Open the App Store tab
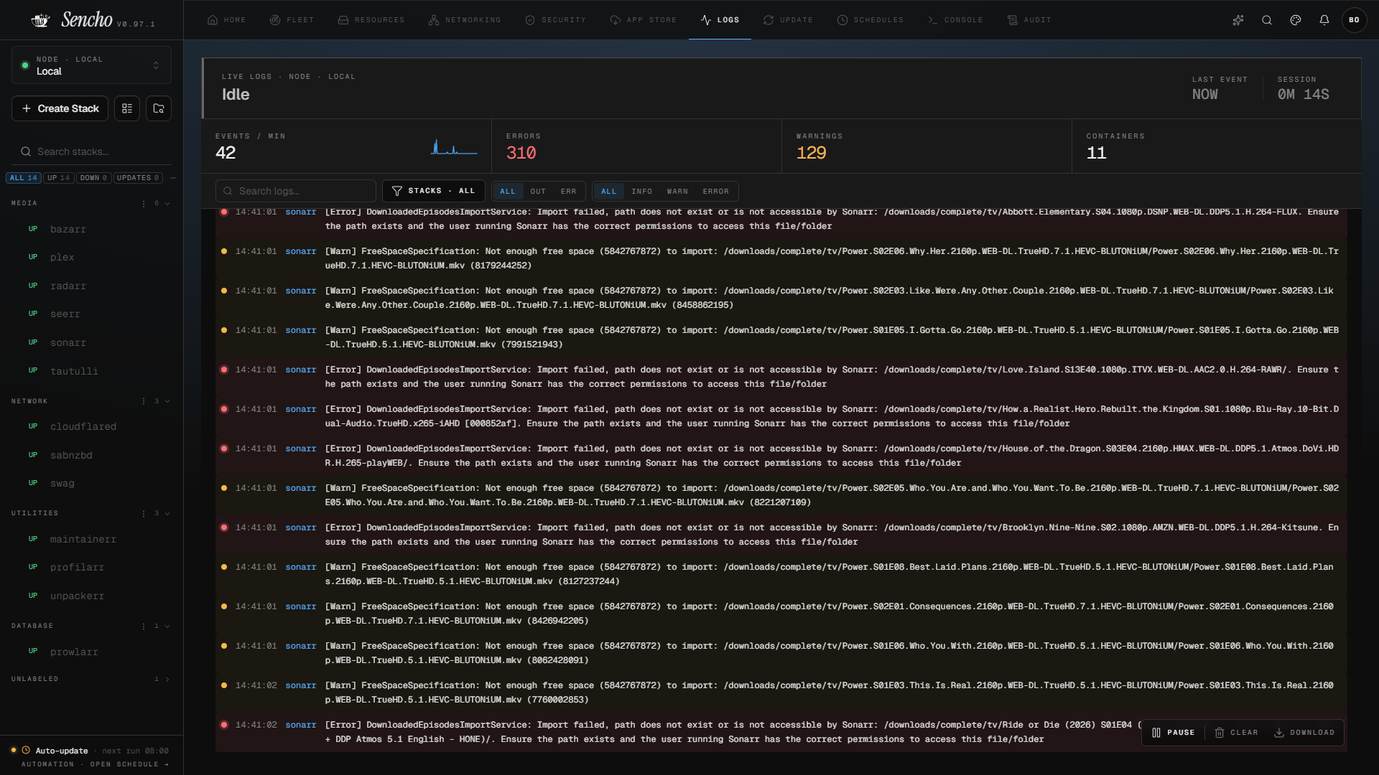Viewport: 1379px width, 775px height. [x=644, y=20]
